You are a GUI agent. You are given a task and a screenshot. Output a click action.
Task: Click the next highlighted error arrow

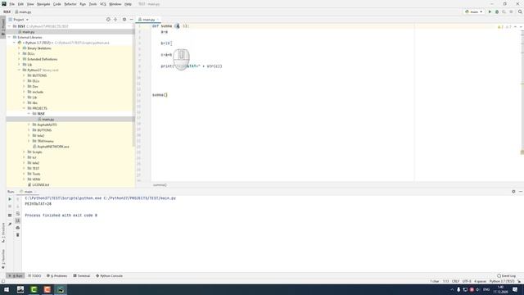521,27
